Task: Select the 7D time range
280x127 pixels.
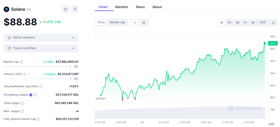Action: click(x=229, y=22)
